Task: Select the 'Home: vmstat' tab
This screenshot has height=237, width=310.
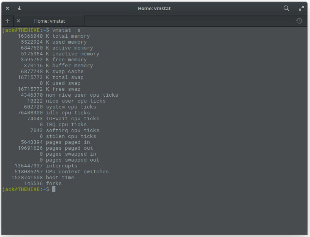Action: point(50,21)
